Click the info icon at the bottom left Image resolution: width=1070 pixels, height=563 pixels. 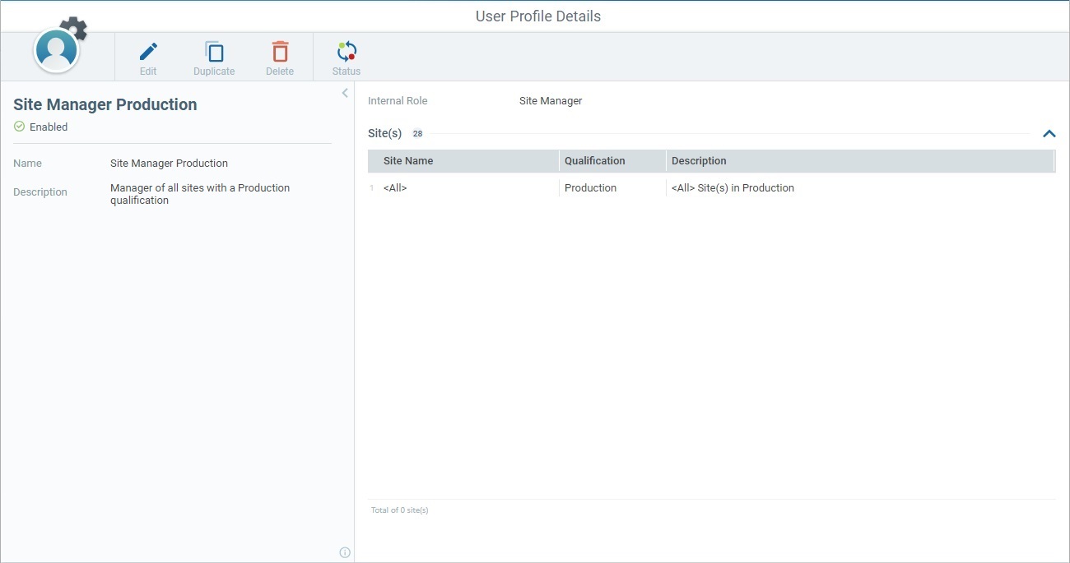point(344,552)
